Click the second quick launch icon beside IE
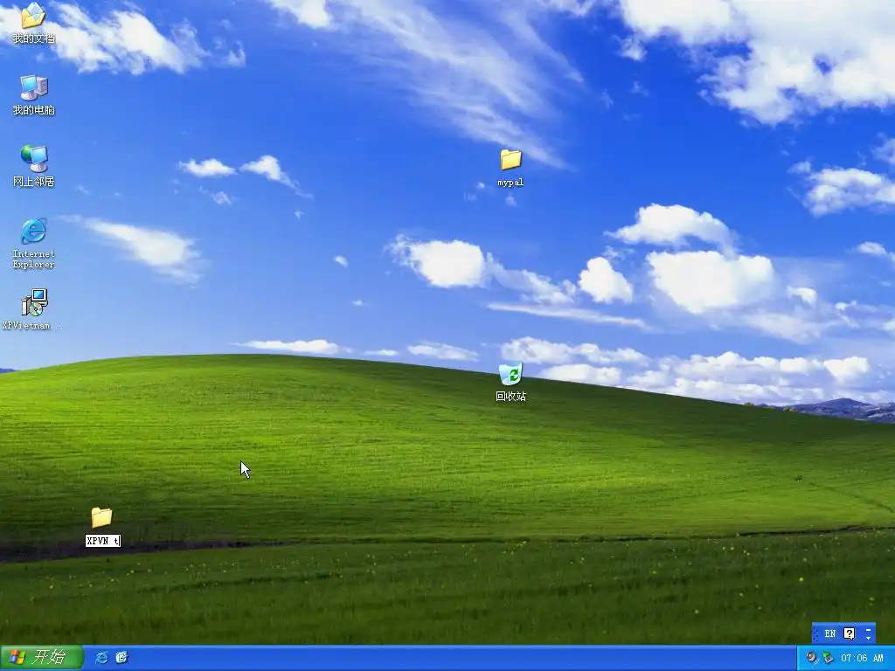This screenshot has height=671, width=895. (121, 658)
